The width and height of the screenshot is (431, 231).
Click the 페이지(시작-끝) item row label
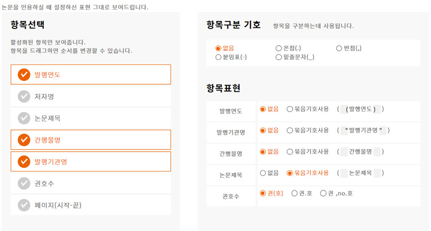click(58, 205)
